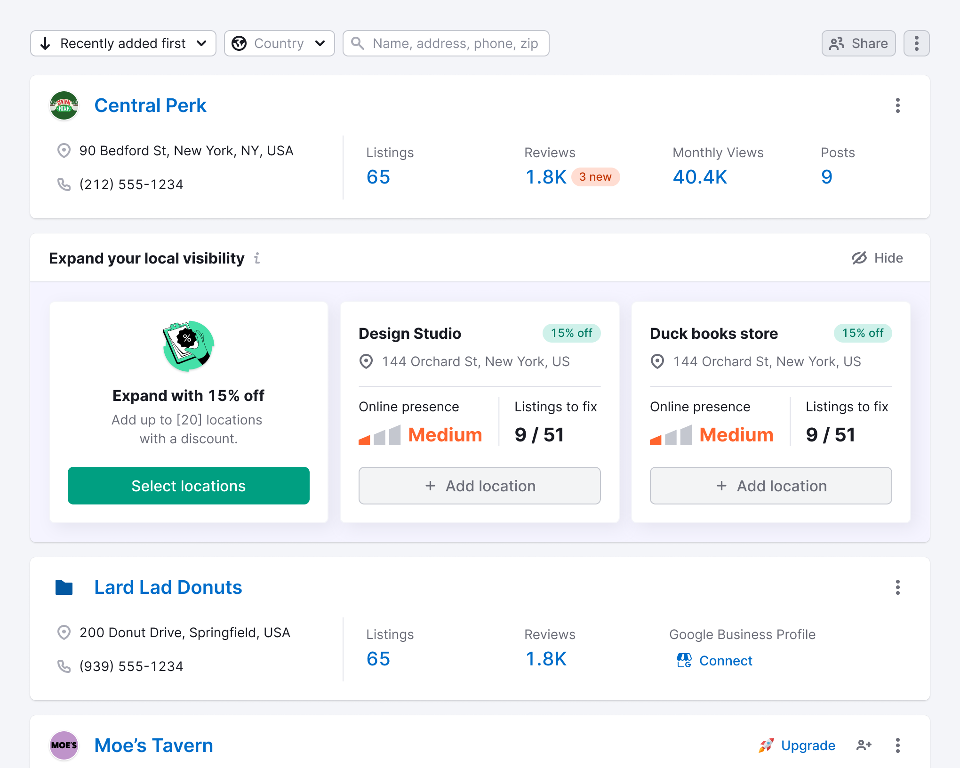
Task: Open Central Perk posts count 9
Action: click(x=827, y=177)
